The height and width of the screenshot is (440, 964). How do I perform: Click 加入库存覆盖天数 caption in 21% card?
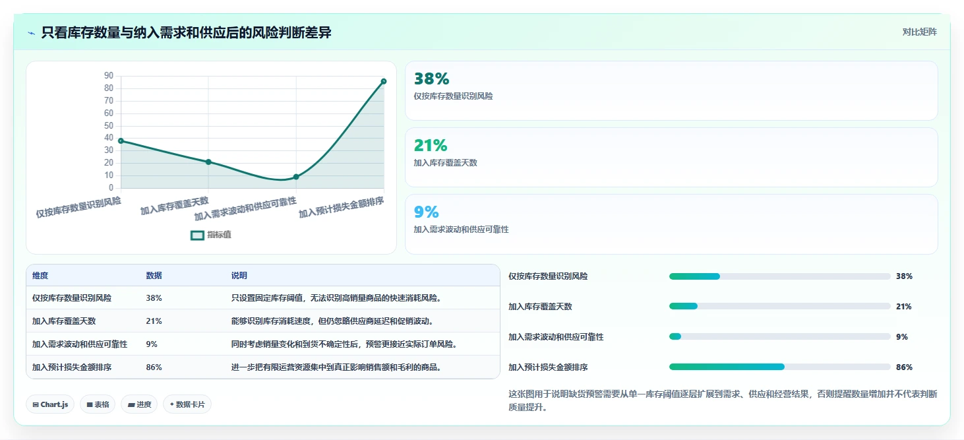445,163
